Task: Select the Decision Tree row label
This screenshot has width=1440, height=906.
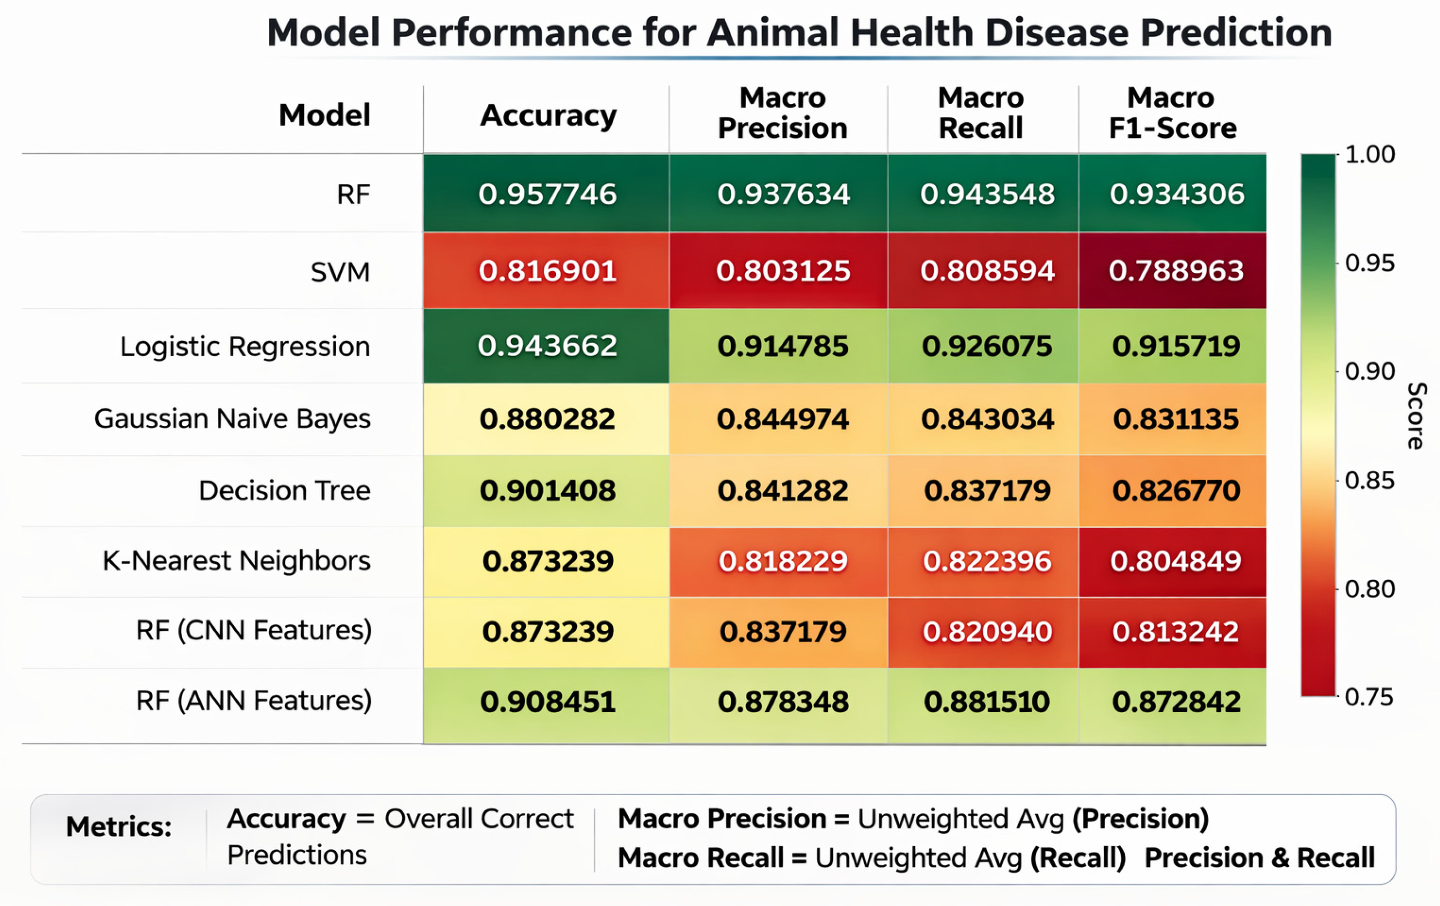Action: 284,490
